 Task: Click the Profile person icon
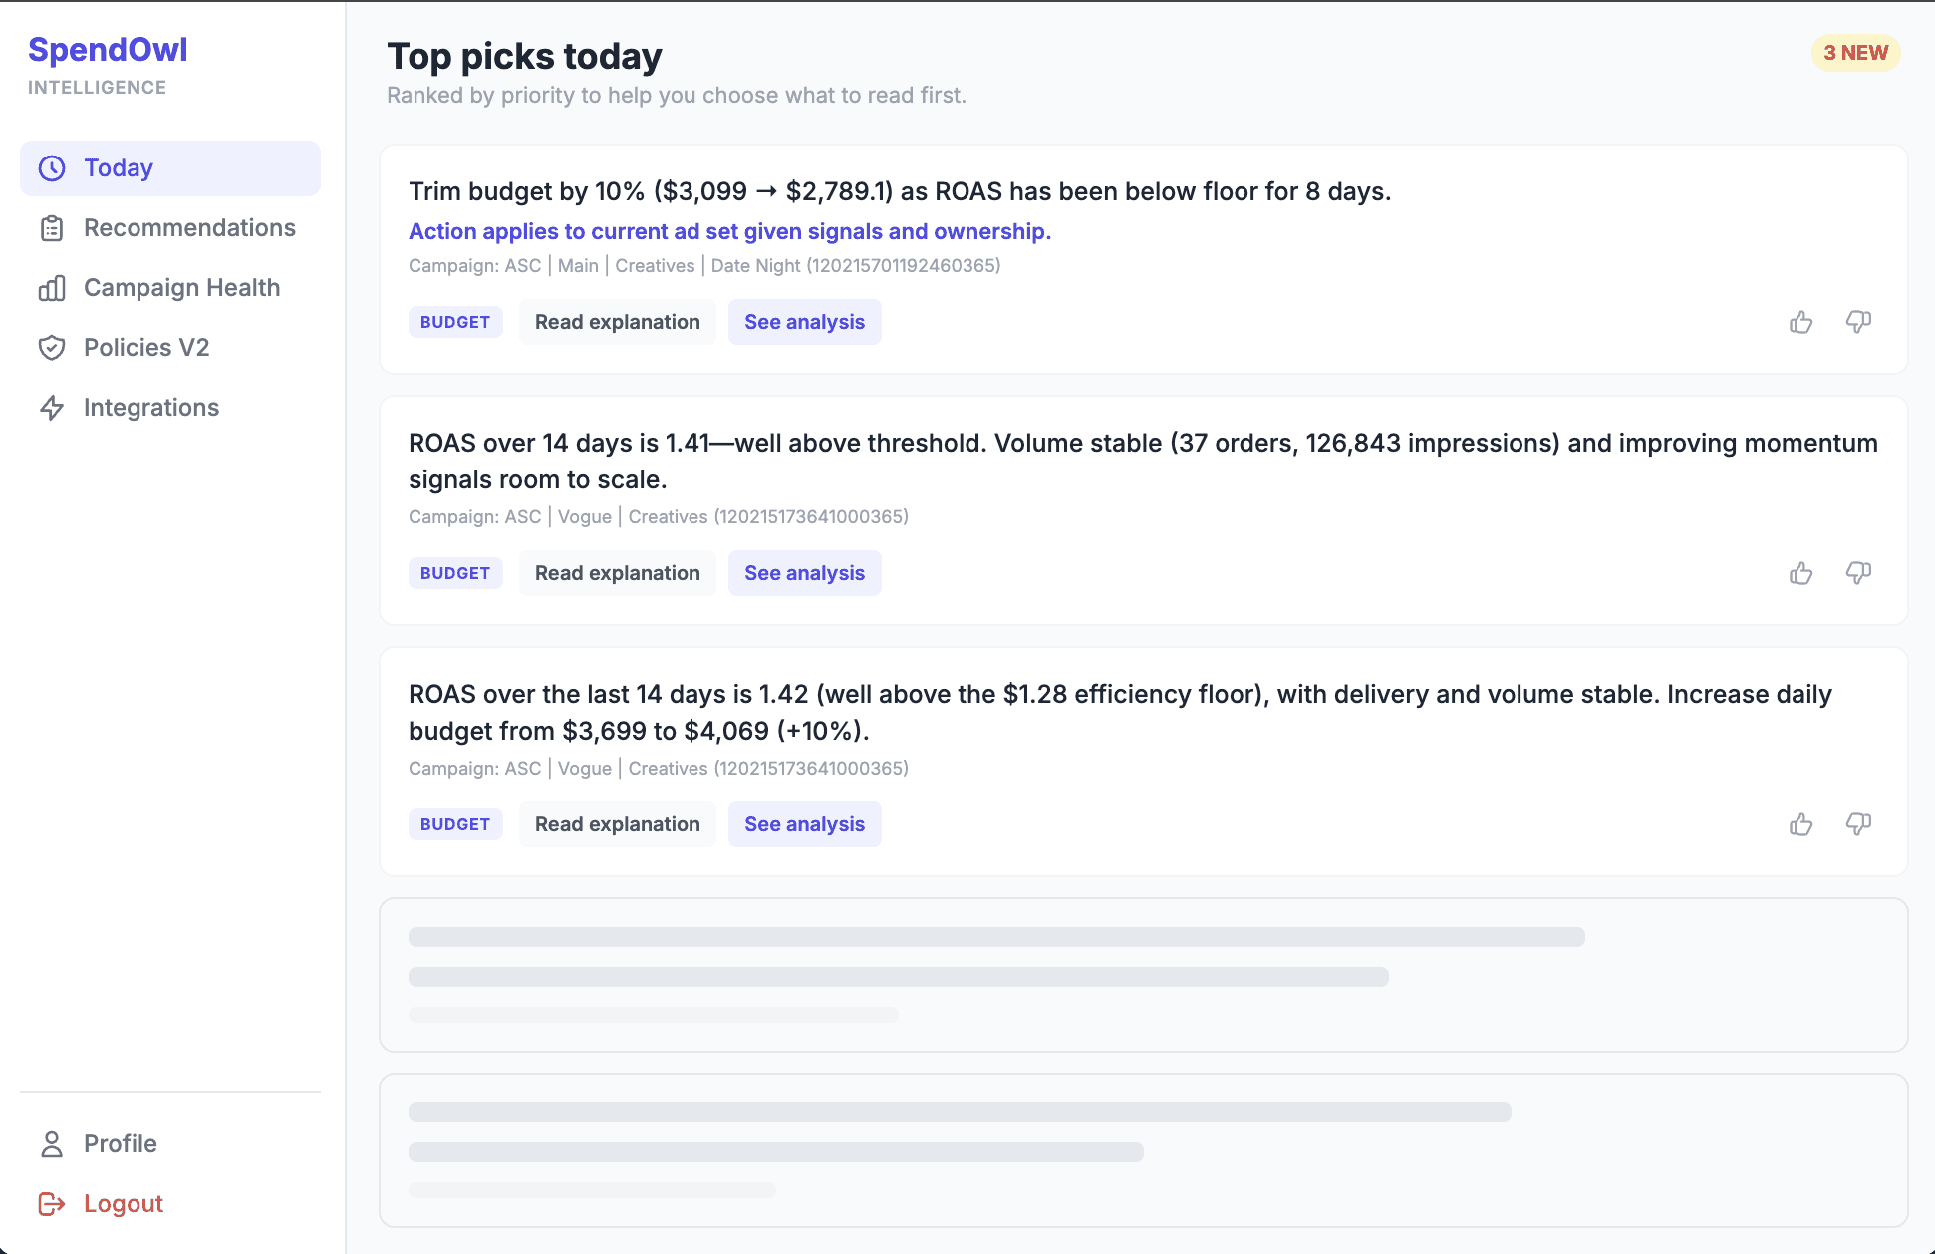53,1143
